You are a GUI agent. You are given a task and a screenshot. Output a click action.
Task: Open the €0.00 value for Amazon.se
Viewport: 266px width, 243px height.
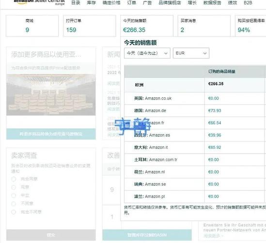tap(213, 184)
